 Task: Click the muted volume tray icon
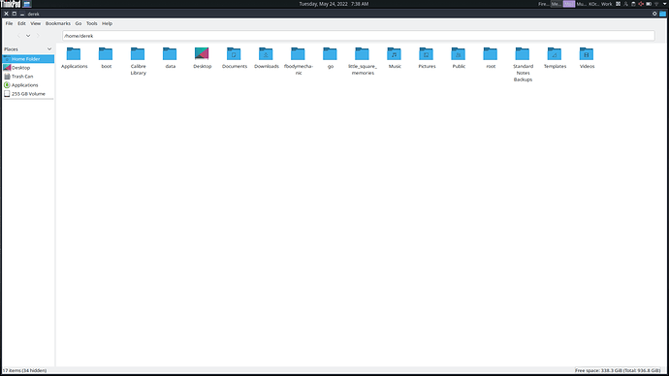pos(641,4)
